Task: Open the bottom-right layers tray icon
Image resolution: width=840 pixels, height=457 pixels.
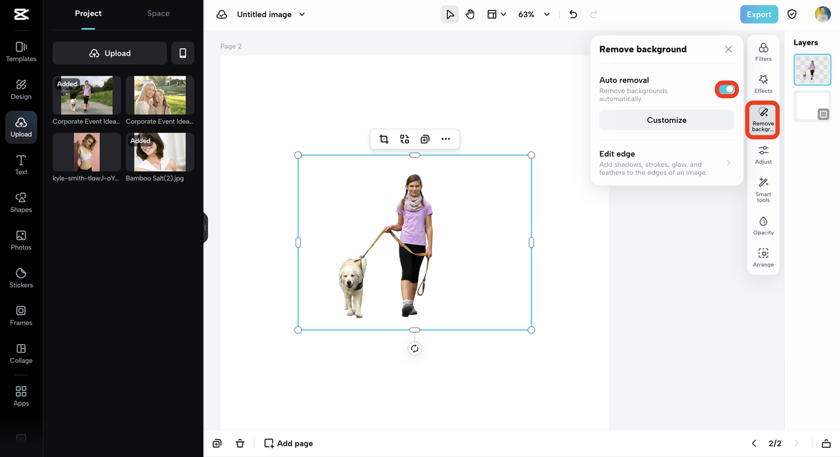Action: 826,443
